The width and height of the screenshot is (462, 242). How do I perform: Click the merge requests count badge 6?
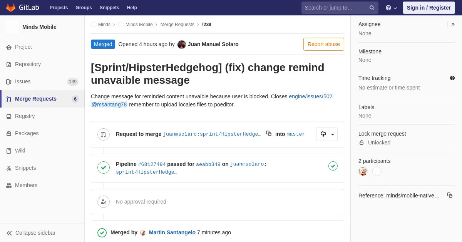click(x=75, y=99)
